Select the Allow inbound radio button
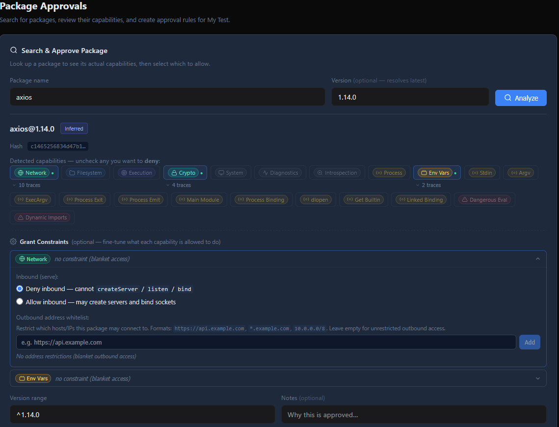Image resolution: width=559 pixels, height=427 pixels. (x=20, y=301)
